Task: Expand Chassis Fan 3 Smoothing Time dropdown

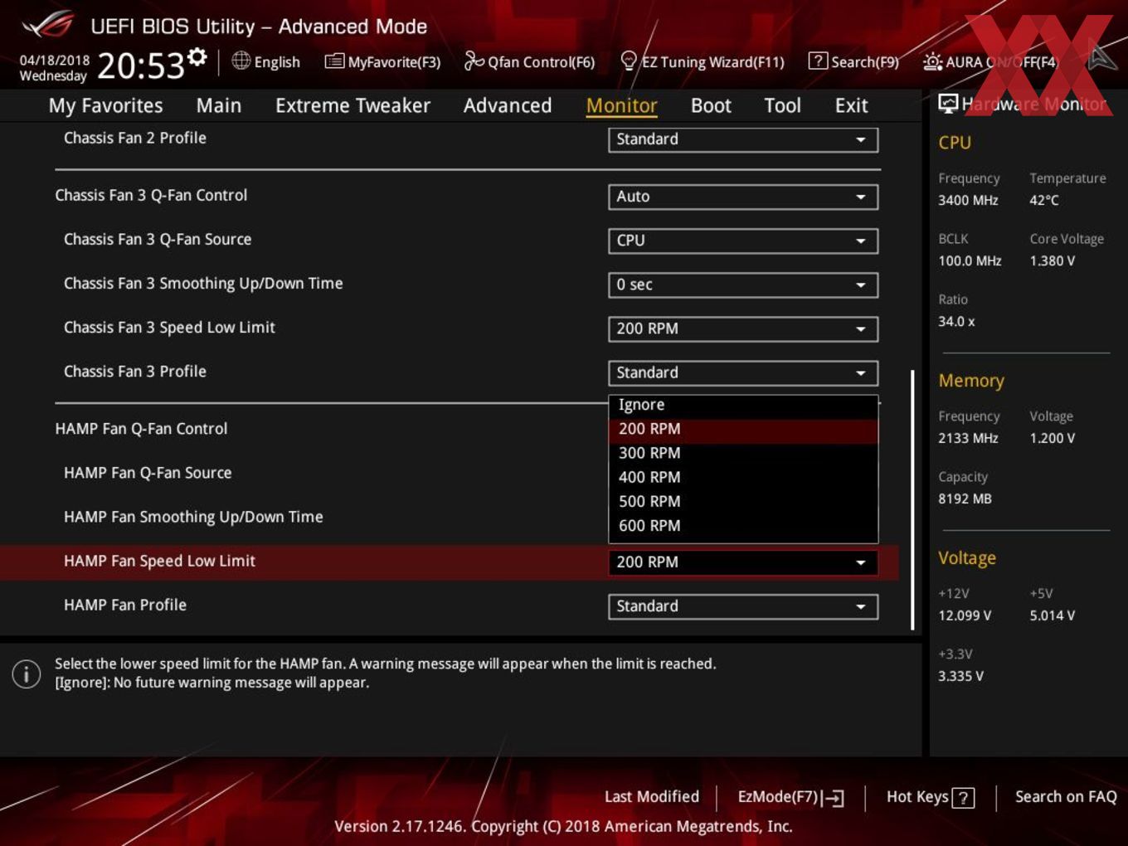Action: (743, 284)
